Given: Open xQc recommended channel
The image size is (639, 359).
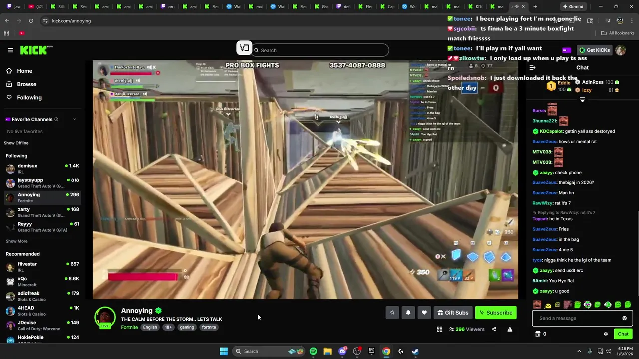Looking at the screenshot, I should coord(42,282).
